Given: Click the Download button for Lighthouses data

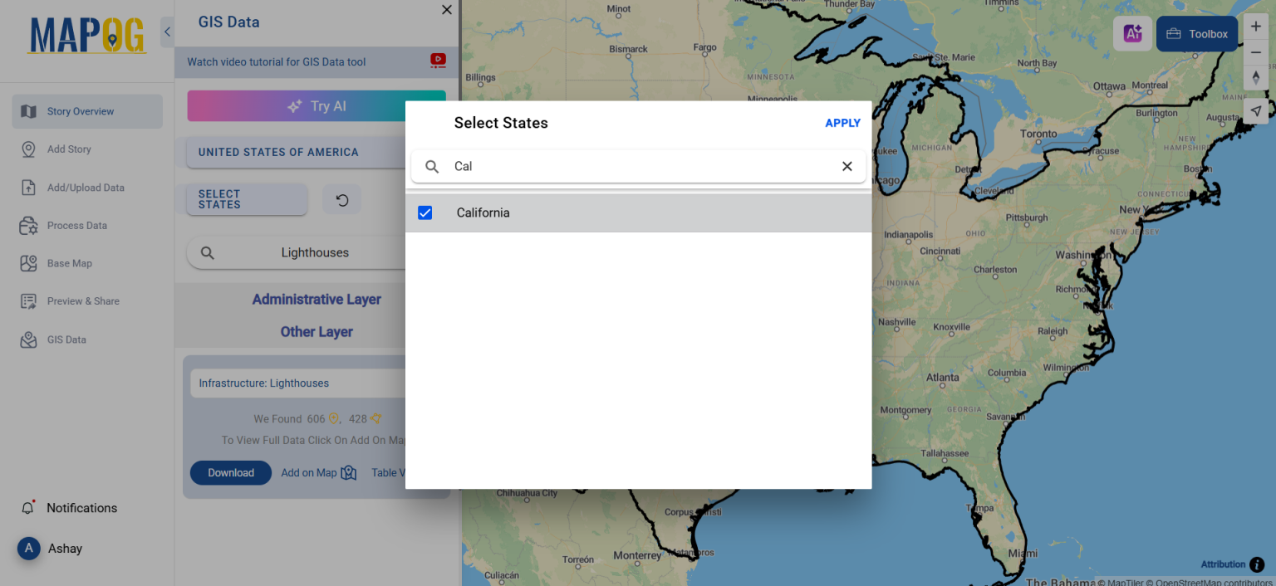Looking at the screenshot, I should click(230, 472).
